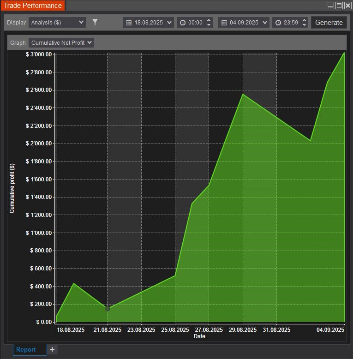Click the $ 2'000.00 axis label
Viewport: 353px width, 359px height.
coord(39,144)
